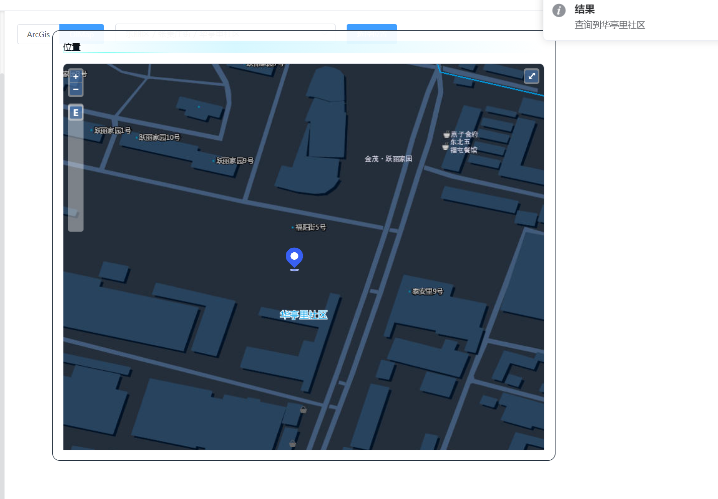The height and width of the screenshot is (499, 718).
Task: Zoom in on the map
Action: click(x=75, y=76)
